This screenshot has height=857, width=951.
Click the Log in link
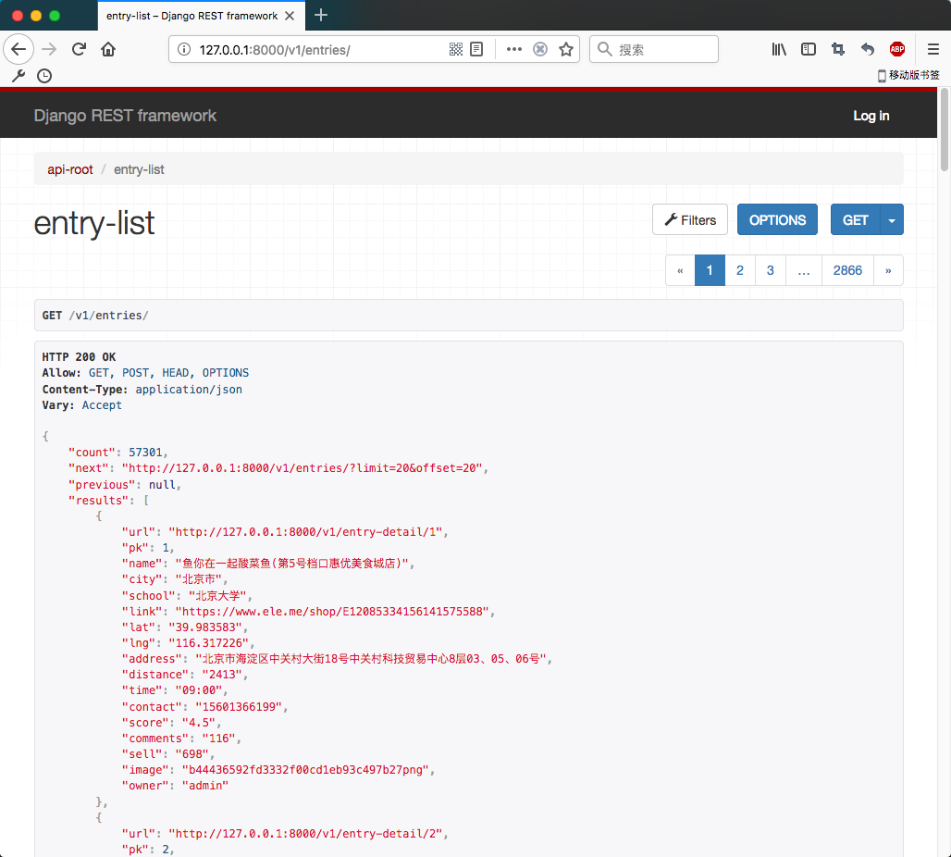tap(871, 116)
